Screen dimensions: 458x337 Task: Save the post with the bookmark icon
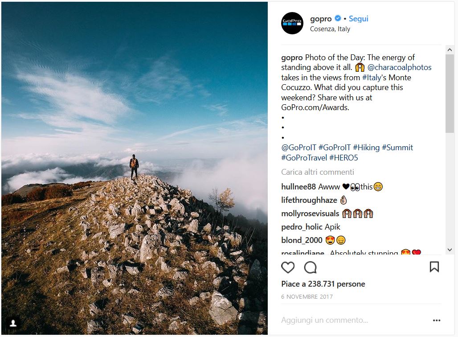pos(434,267)
